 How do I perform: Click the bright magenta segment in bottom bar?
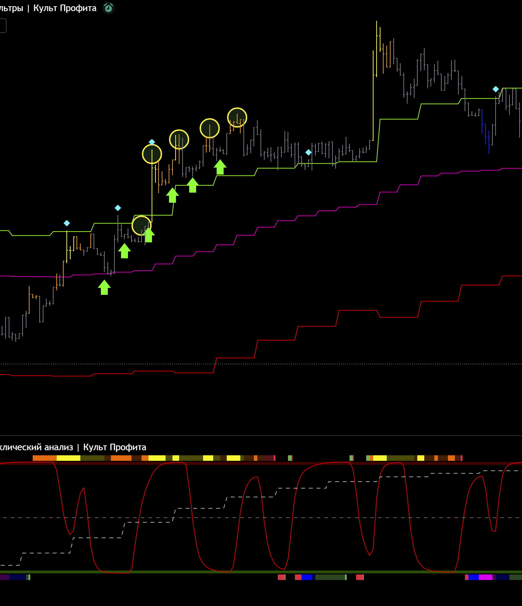(485, 577)
